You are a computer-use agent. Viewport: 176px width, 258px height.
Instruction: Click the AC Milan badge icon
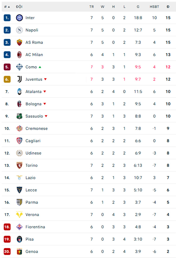pos(19,55)
